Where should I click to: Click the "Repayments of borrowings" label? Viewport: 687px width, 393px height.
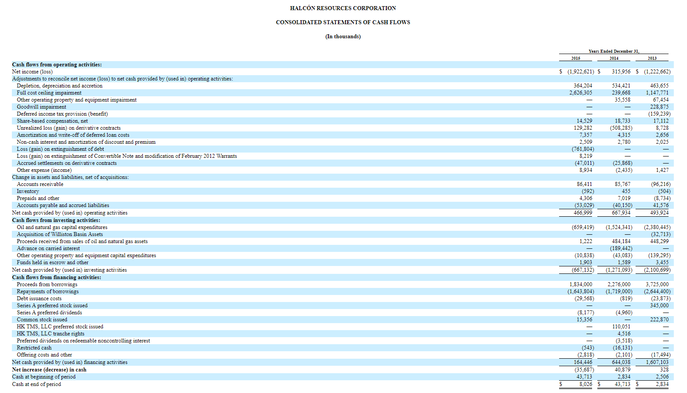48,291
